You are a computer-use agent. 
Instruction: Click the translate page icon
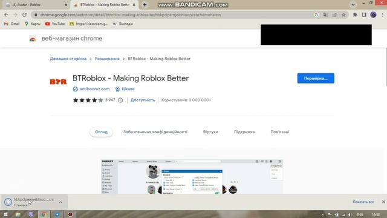[325, 15]
